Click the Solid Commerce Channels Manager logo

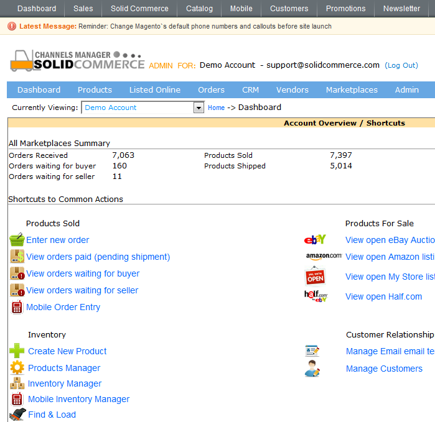(77, 61)
